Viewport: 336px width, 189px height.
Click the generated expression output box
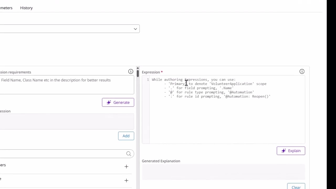[67, 122]
